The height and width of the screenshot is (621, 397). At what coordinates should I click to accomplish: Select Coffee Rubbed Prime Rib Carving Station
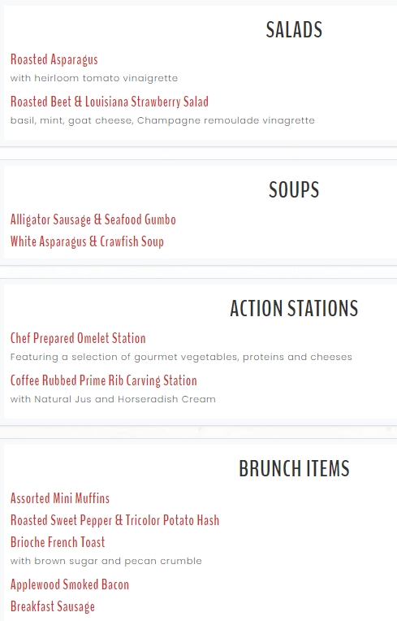coord(104,380)
